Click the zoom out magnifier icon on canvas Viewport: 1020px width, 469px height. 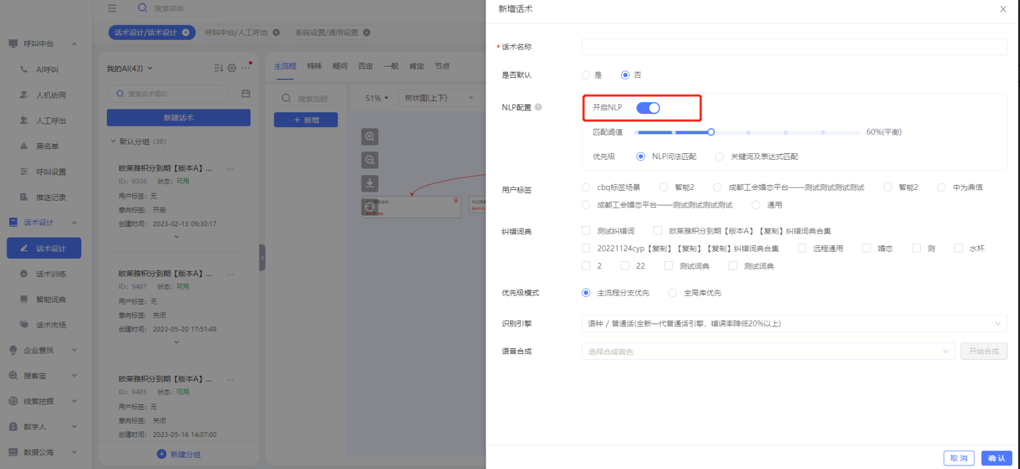pos(370,160)
